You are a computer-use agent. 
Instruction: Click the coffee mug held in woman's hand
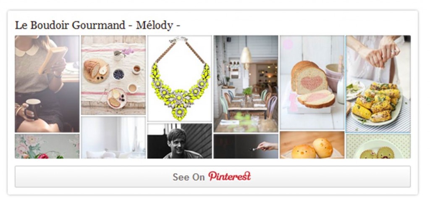pyautogui.click(x=32, y=108)
